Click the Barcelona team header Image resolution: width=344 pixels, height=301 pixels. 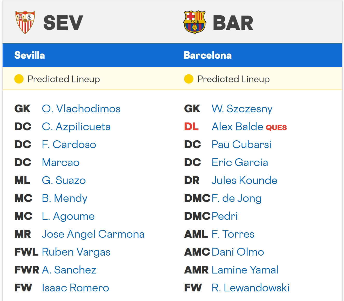(207, 55)
